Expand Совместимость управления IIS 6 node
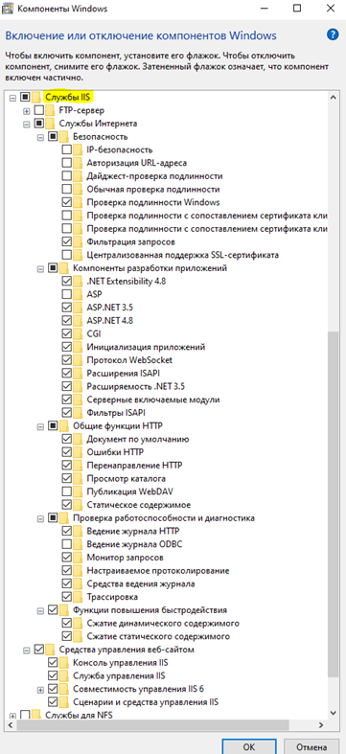The height and width of the screenshot is (754, 346). (x=40, y=689)
